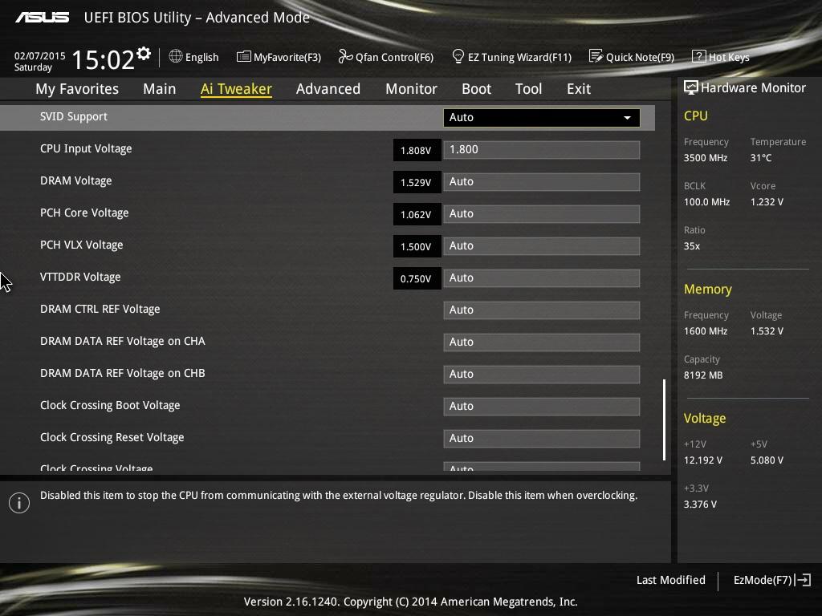822x616 pixels.
Task: Open the SVID Support dropdown arrow
Action: [627, 118]
